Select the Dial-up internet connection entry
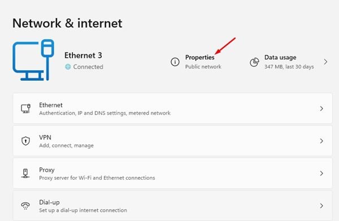Screen dimensions: 339x221 [x=172, y=206]
